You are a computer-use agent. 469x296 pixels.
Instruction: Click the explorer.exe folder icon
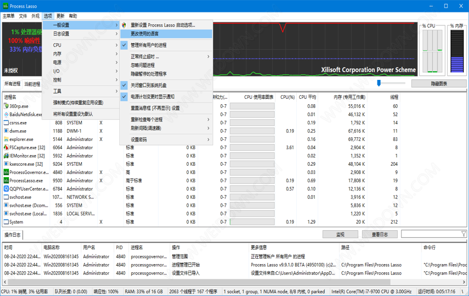6,139
